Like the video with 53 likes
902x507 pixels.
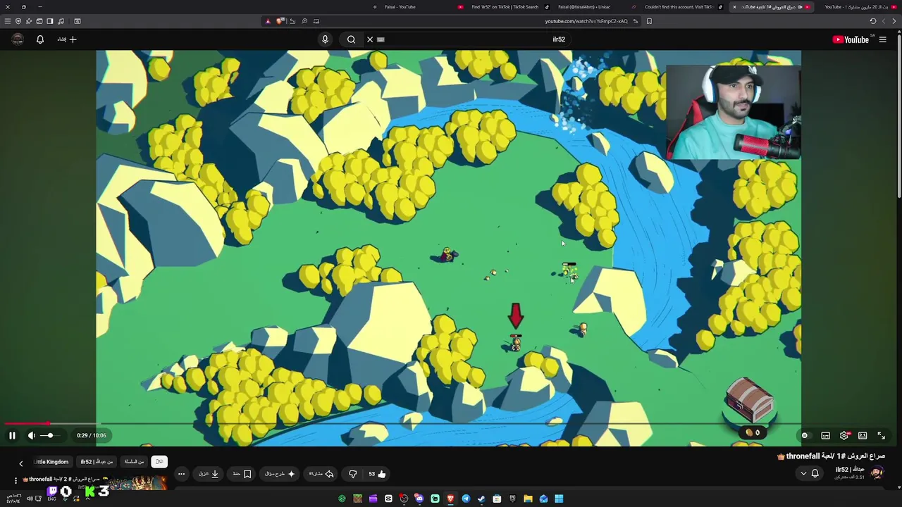click(x=377, y=474)
